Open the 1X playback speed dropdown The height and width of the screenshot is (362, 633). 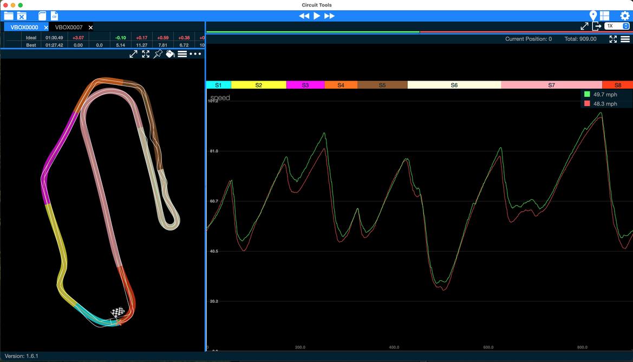617,26
